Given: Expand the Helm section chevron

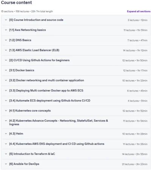Looking at the screenshot, I should click(x=6, y=134).
